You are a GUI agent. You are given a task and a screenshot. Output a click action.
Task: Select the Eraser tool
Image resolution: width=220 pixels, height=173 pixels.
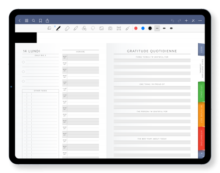click(x=67, y=28)
